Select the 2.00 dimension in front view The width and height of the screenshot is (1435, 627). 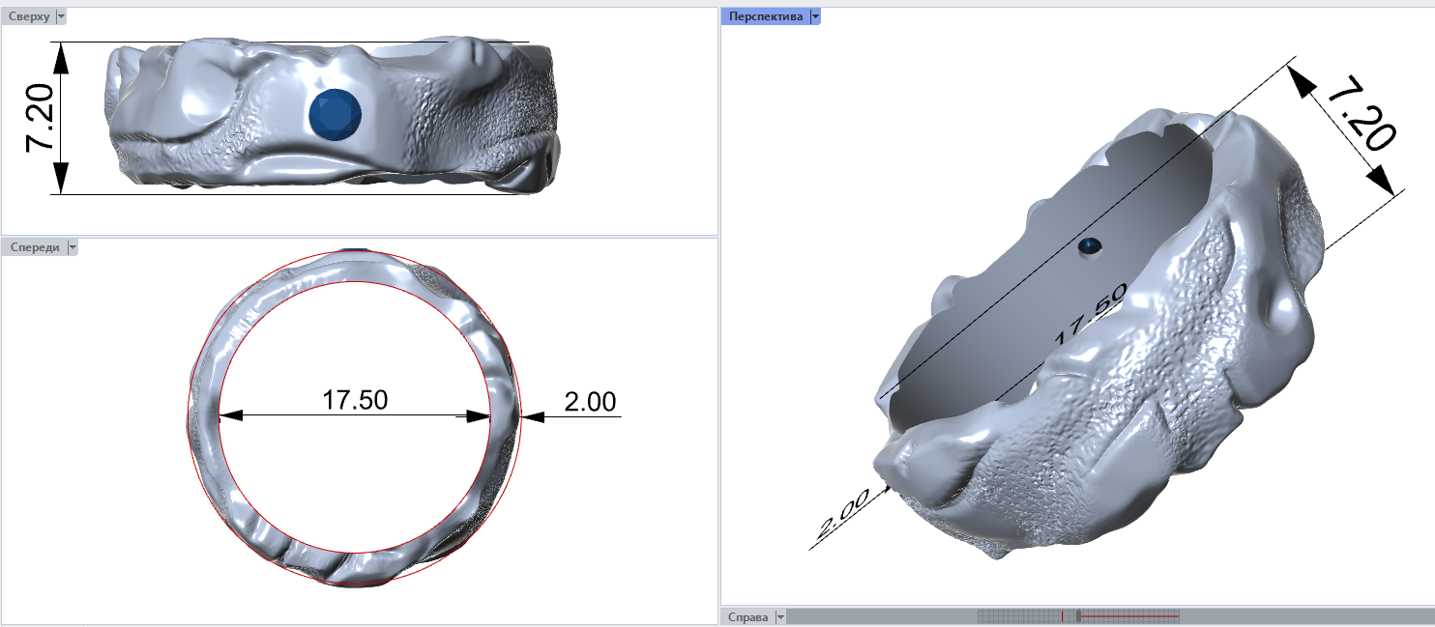(x=590, y=402)
